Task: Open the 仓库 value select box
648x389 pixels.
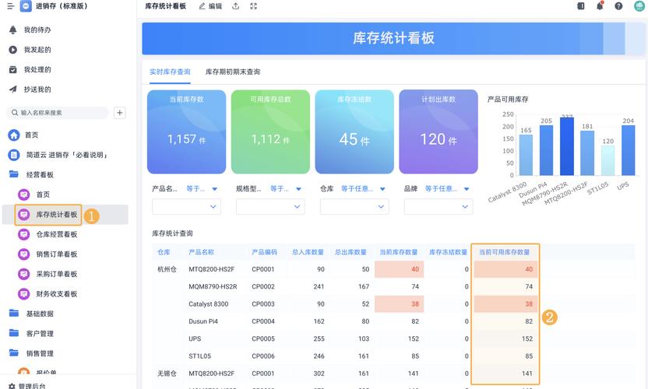Action: pyautogui.click(x=354, y=206)
